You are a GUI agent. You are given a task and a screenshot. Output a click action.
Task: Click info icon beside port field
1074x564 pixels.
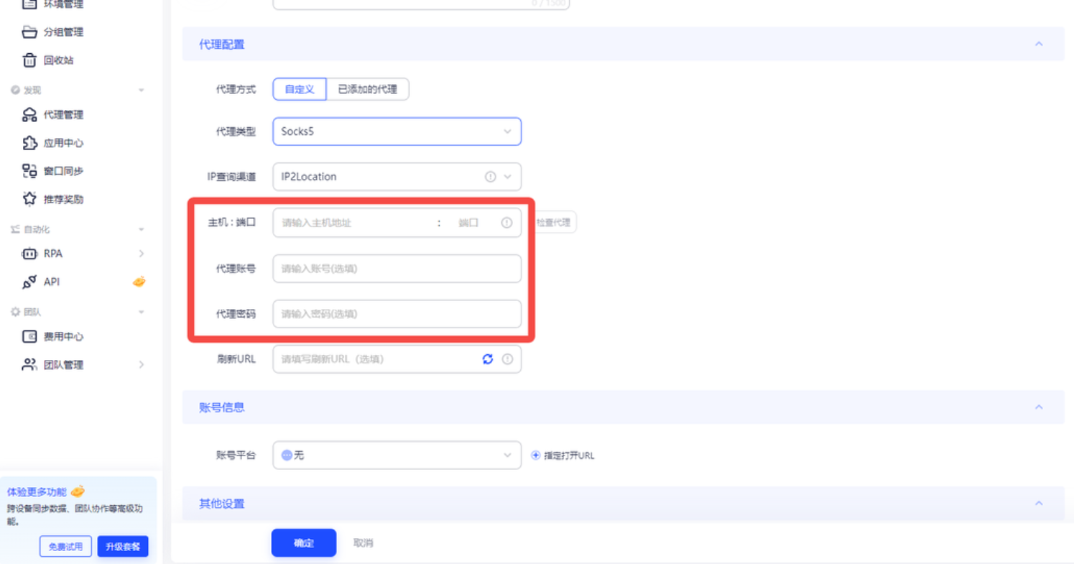pyautogui.click(x=507, y=223)
